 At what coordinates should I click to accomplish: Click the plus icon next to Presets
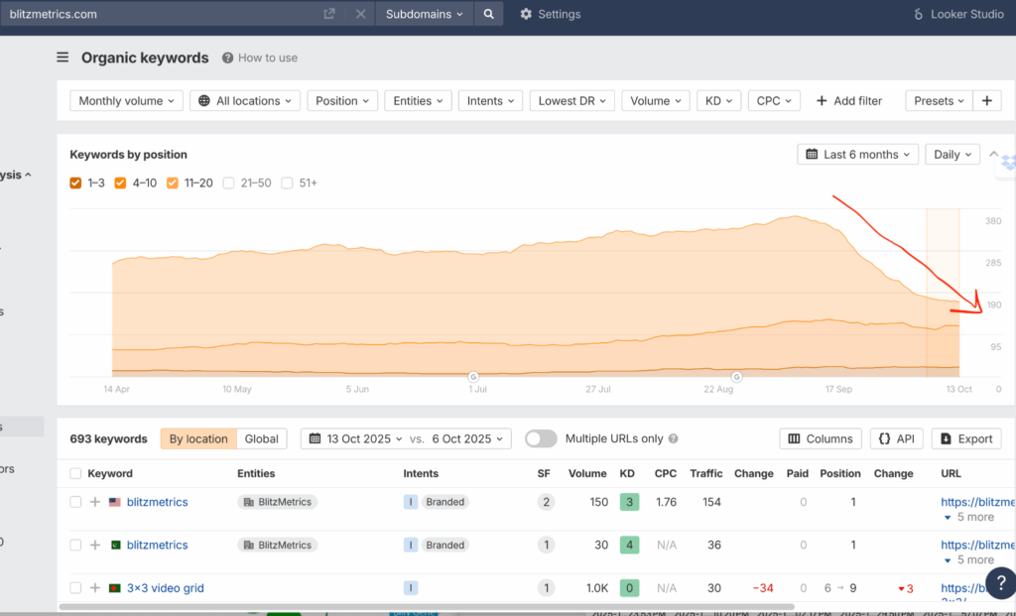pos(986,101)
